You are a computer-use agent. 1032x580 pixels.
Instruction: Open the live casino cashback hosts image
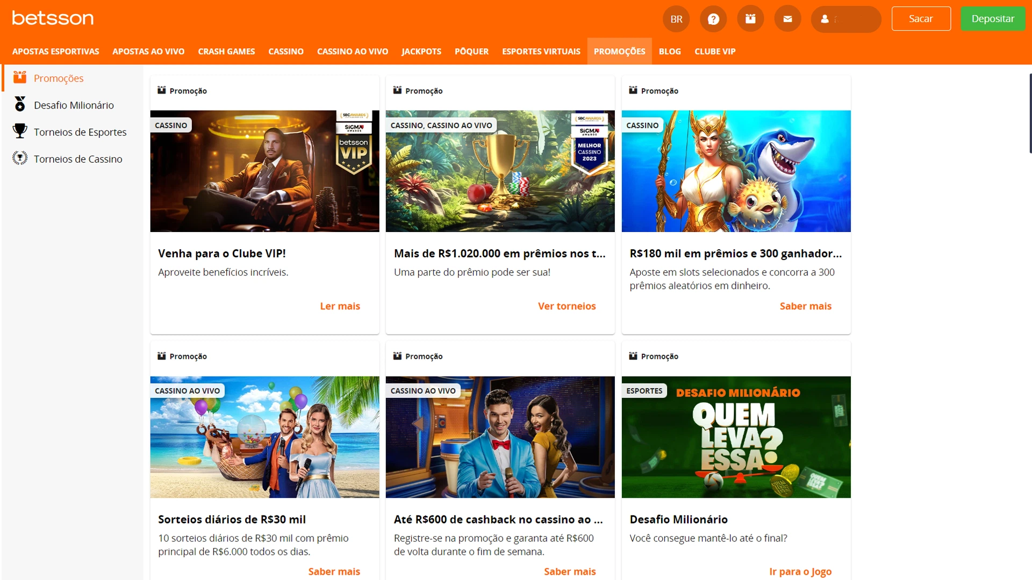click(x=500, y=437)
